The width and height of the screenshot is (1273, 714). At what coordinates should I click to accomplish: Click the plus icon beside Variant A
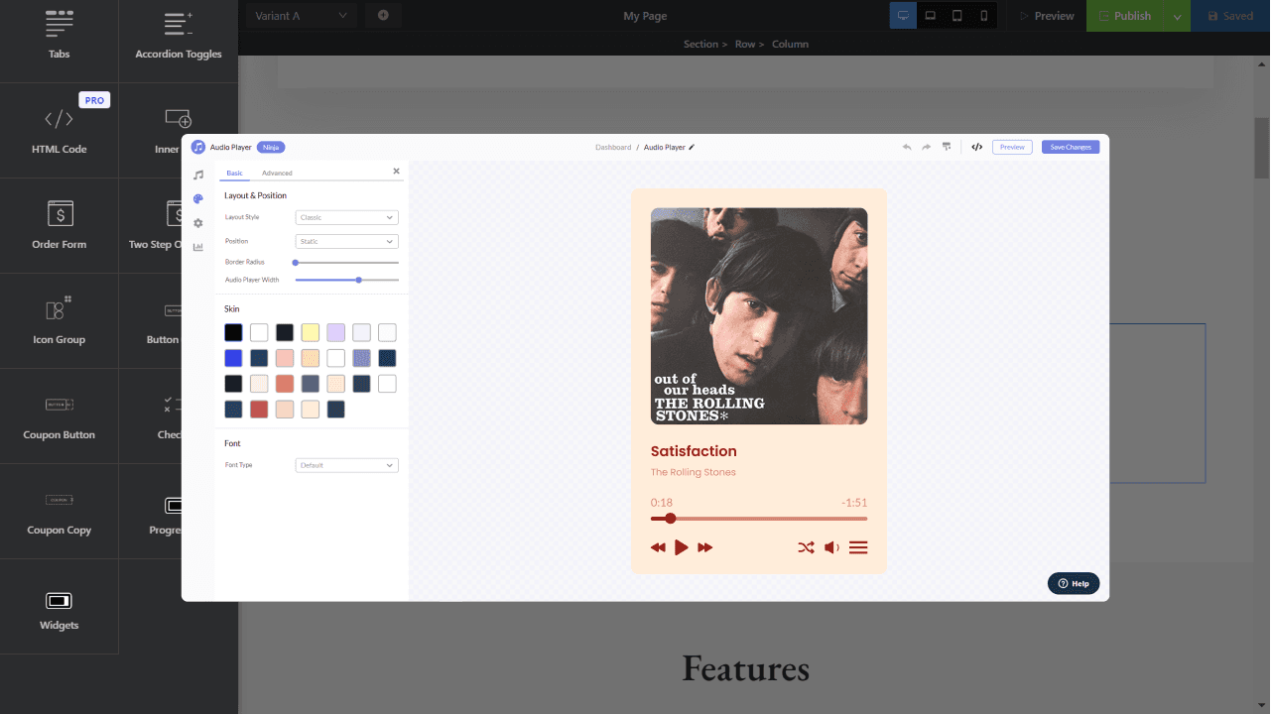coord(383,15)
